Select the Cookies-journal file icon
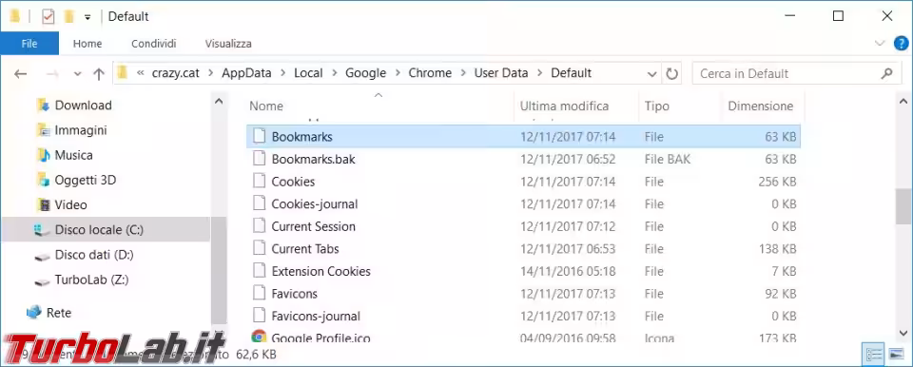The image size is (913, 367). 259,203
